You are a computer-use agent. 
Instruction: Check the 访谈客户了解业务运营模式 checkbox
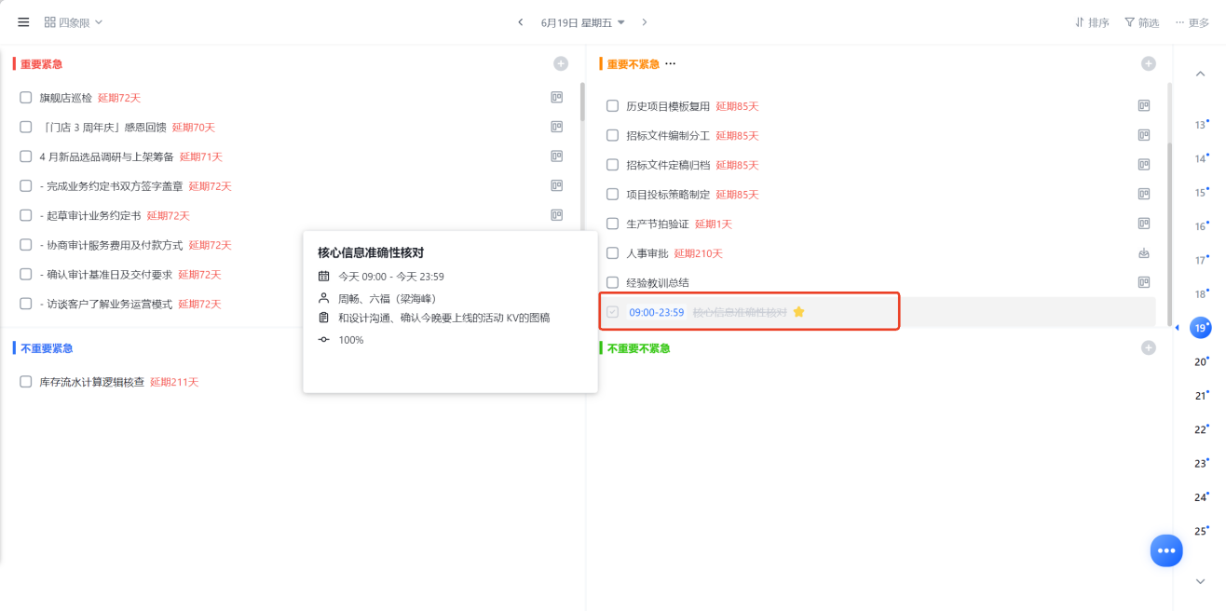(26, 304)
